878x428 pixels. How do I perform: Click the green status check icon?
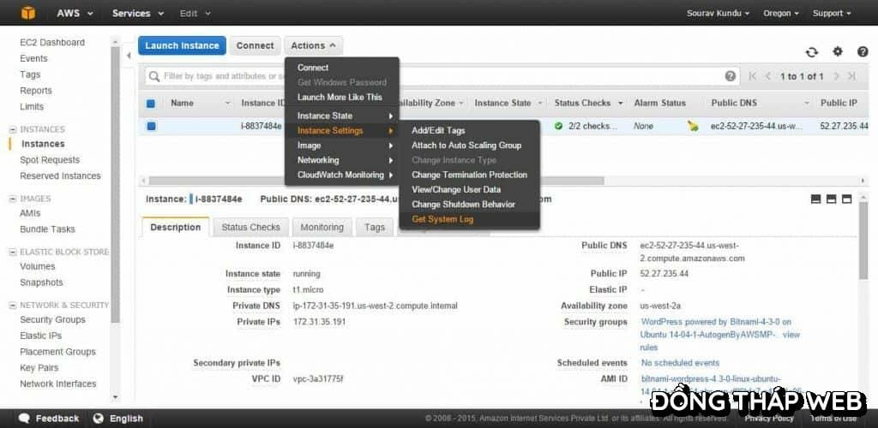tap(558, 127)
